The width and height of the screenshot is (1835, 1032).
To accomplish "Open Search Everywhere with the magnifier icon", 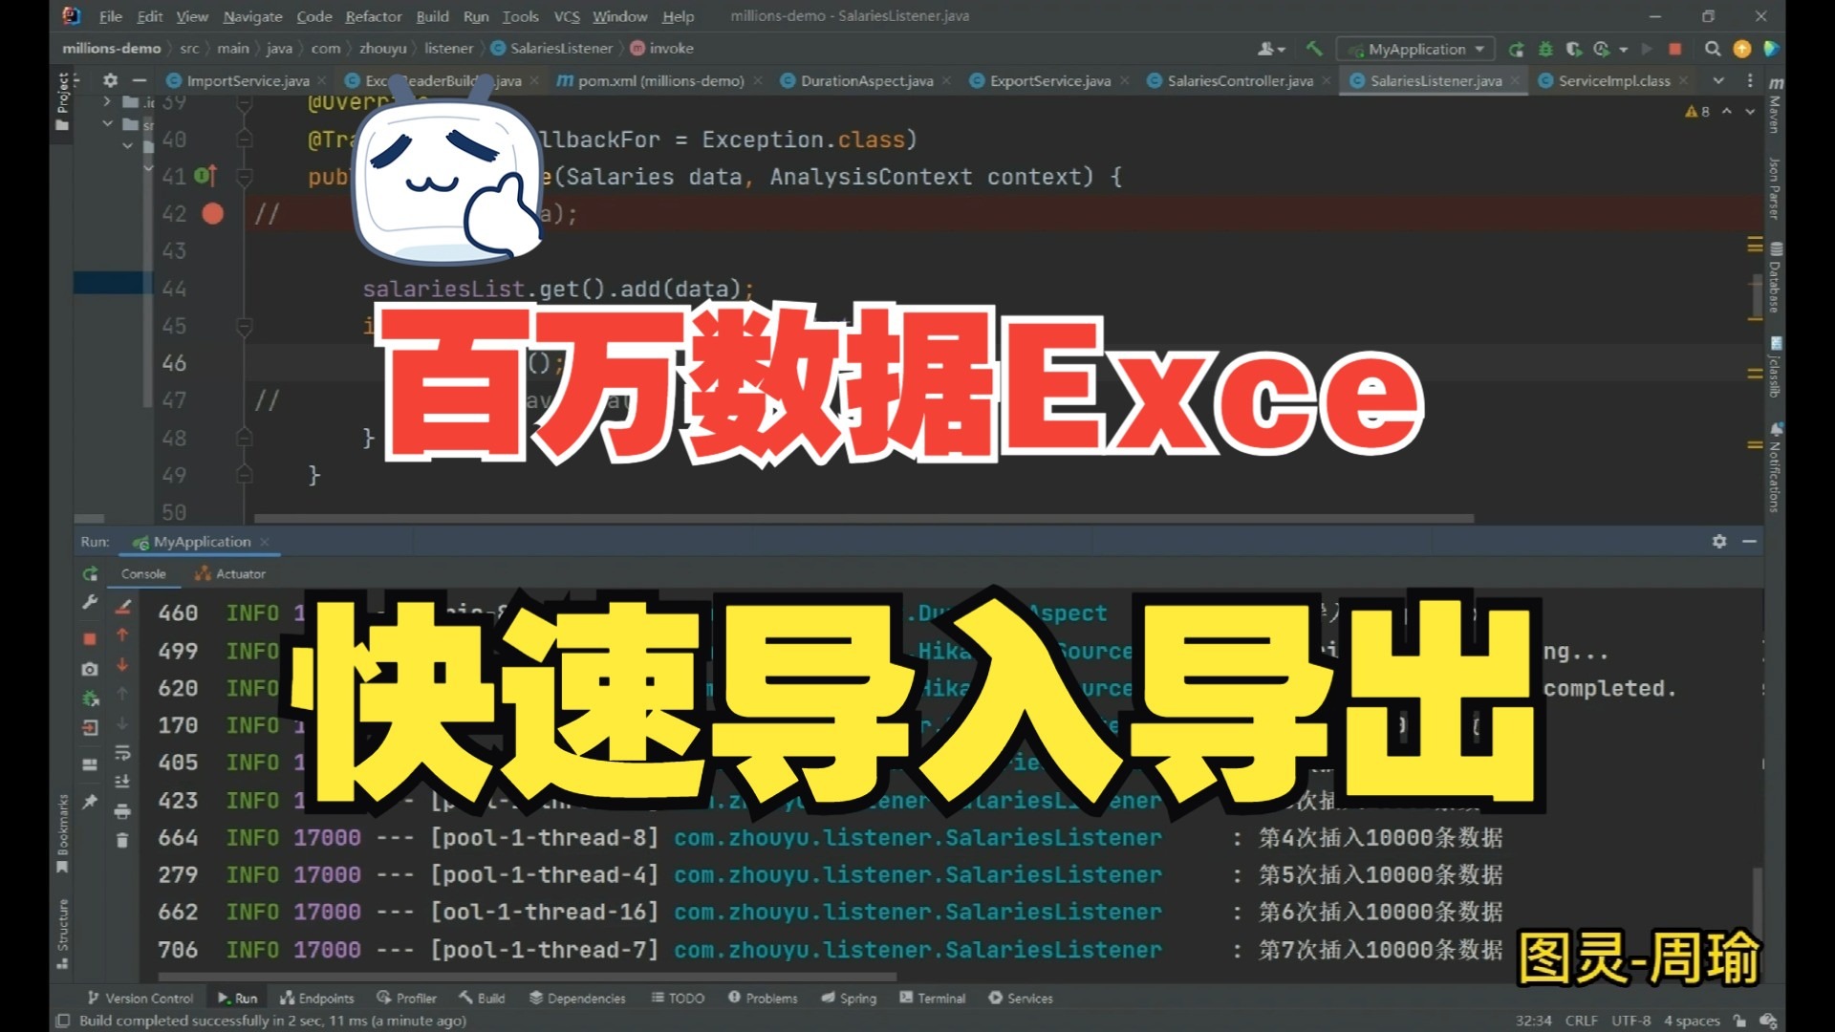I will (x=1713, y=50).
